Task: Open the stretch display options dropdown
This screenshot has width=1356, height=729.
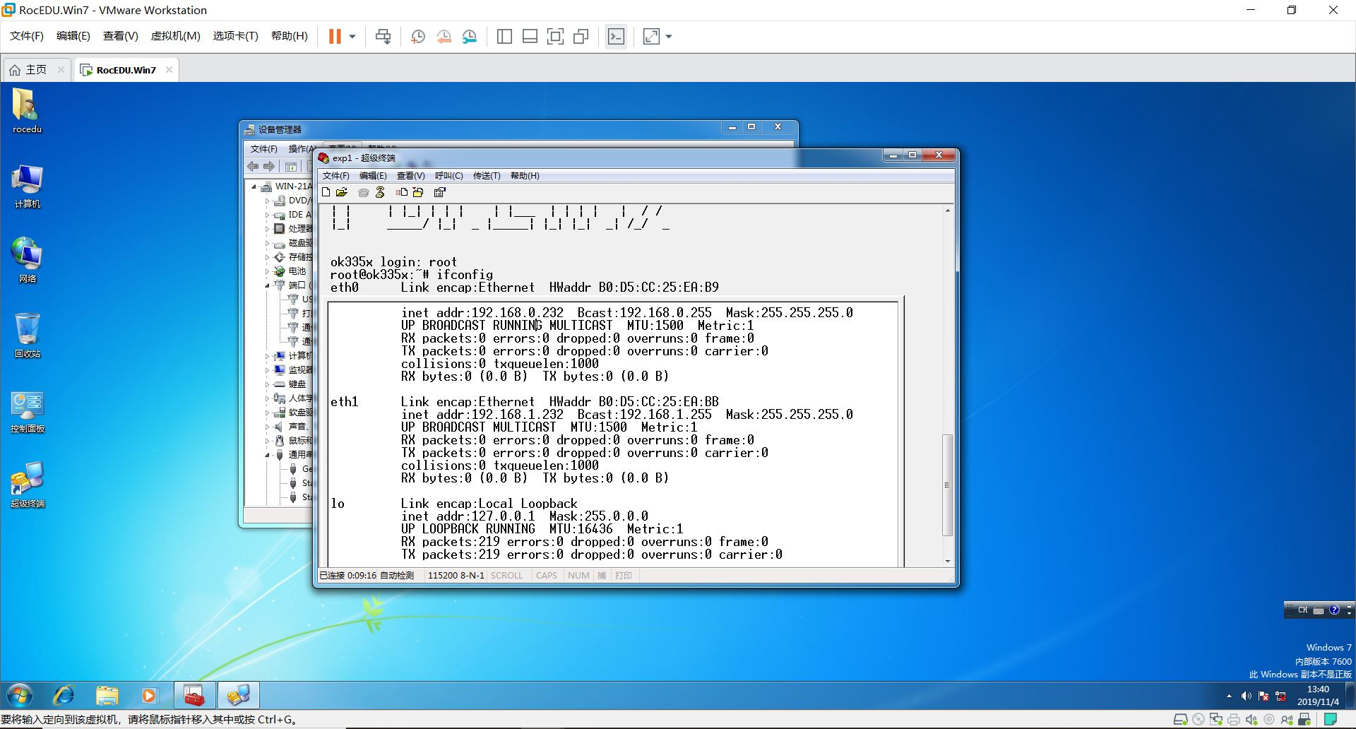Action: [x=669, y=36]
